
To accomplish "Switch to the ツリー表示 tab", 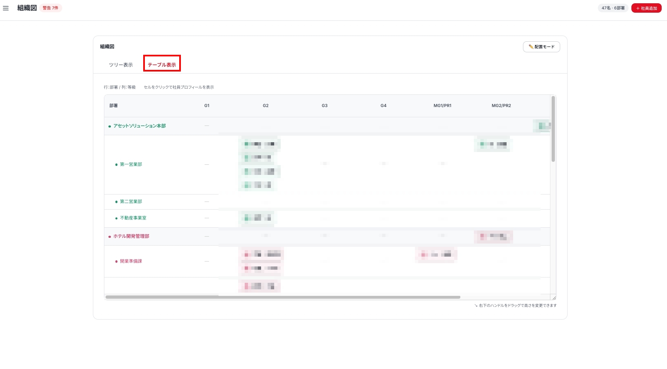I will (x=121, y=65).
